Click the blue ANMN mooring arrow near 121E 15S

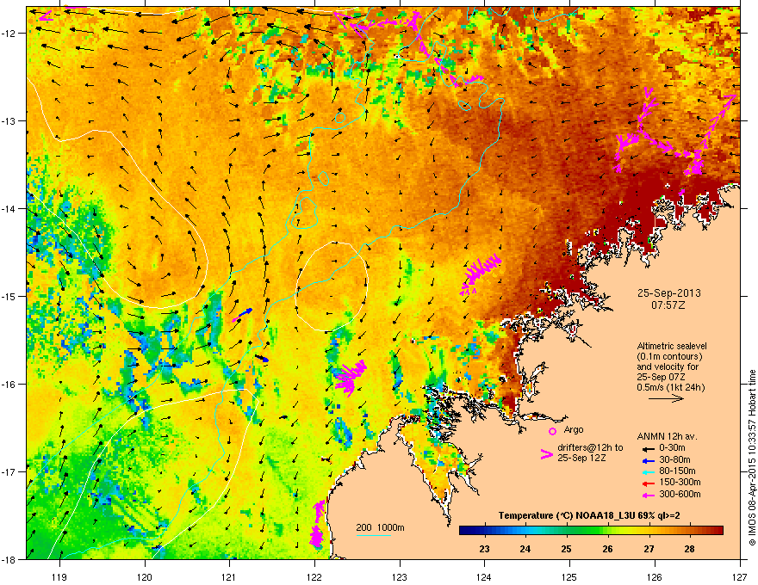click(245, 313)
